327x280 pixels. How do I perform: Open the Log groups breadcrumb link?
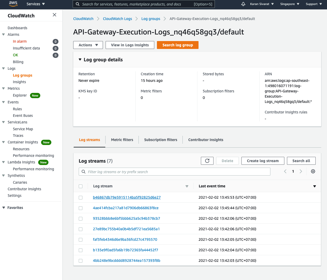(151, 19)
